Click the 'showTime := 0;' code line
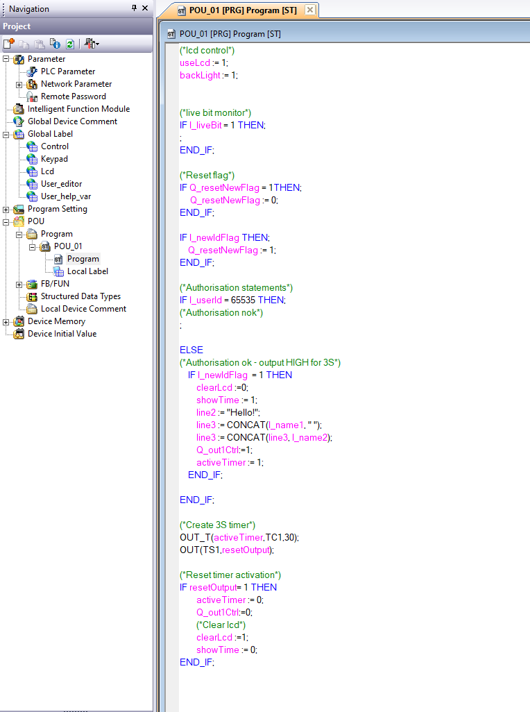This screenshot has height=712, width=530. click(227, 650)
